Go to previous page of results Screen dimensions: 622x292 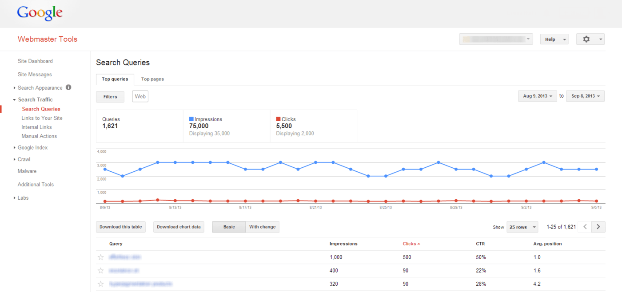click(x=585, y=227)
